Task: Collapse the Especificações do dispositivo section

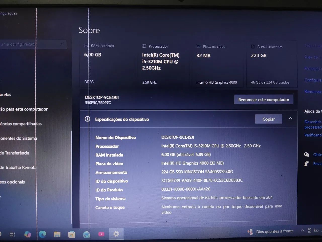Action: pyautogui.click(x=290, y=118)
